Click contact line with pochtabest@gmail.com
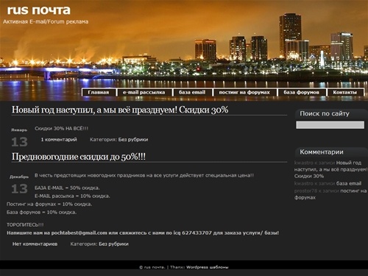368x276 pixels. tap(143, 233)
